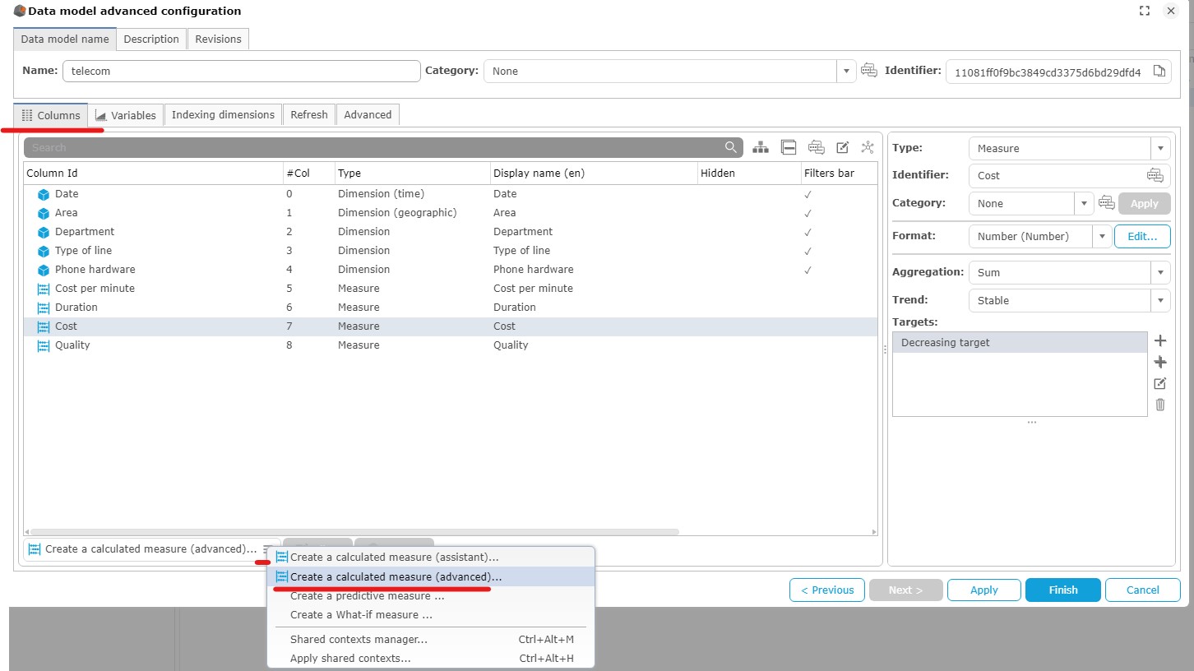
Task: Toggle the Filters bar checkmark for Department
Action: (808, 232)
